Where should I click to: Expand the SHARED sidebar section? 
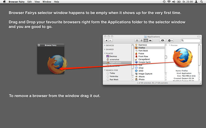pos(105,49)
